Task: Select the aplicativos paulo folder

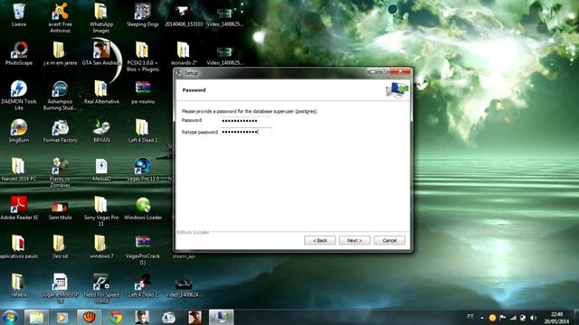Action: pos(18,247)
